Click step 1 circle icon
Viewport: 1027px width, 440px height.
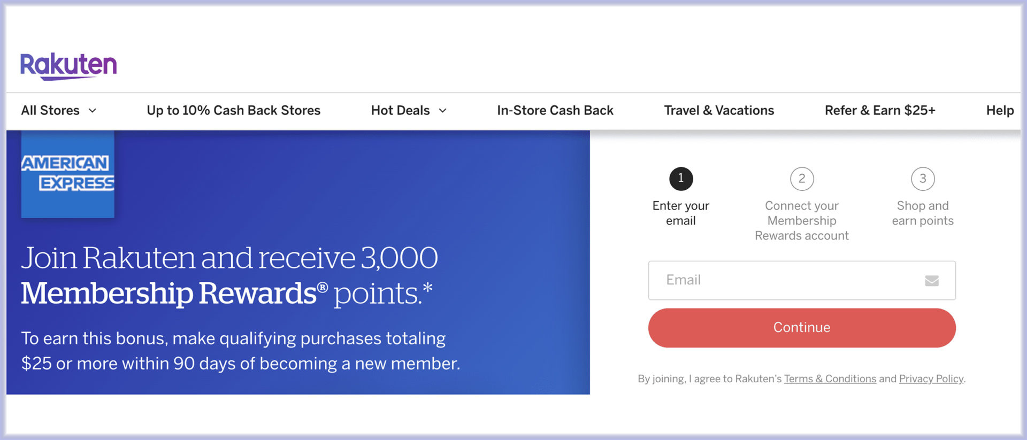tap(681, 179)
